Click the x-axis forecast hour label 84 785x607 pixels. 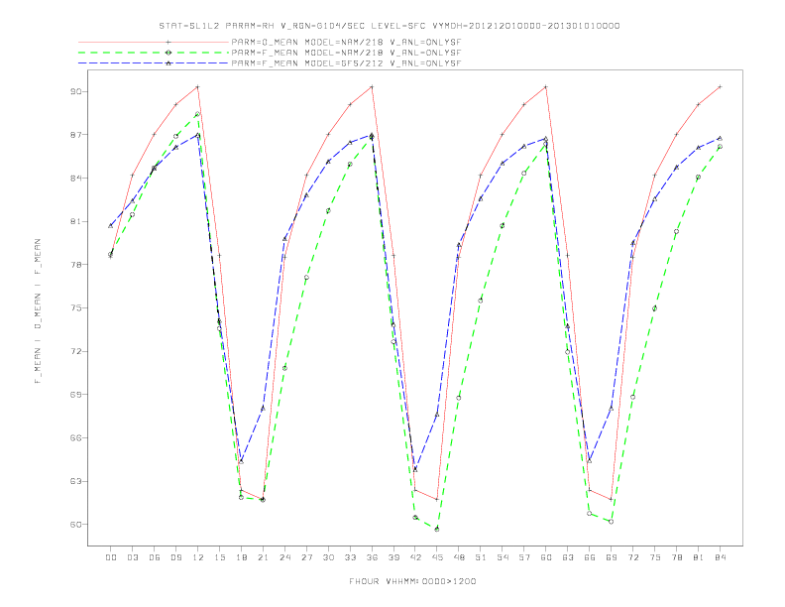721,557
